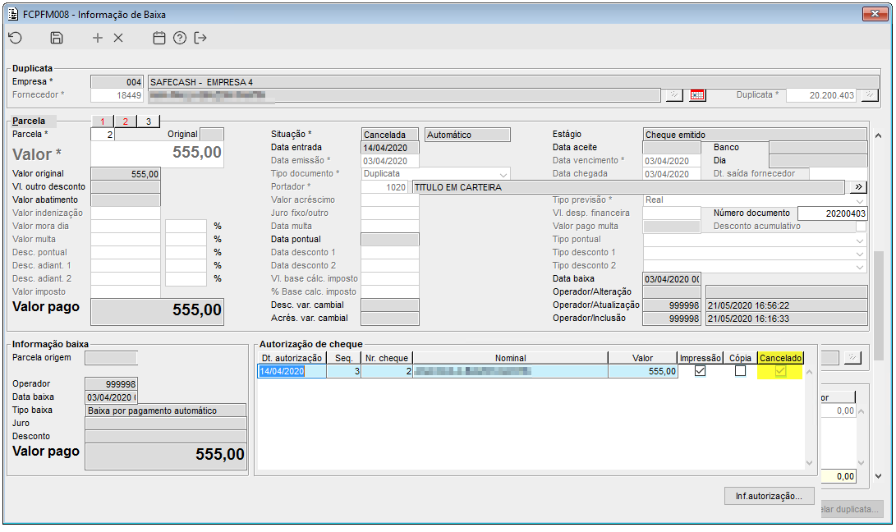This screenshot has width=896, height=532.
Task: Click the save diskette icon
Action: pos(57,38)
